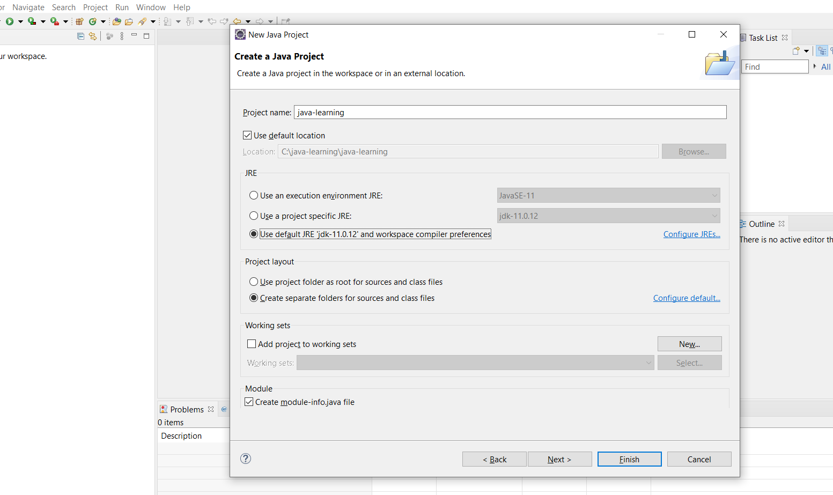Open the New Java Class dropdown arrow
The width and height of the screenshot is (833, 495).
click(103, 21)
